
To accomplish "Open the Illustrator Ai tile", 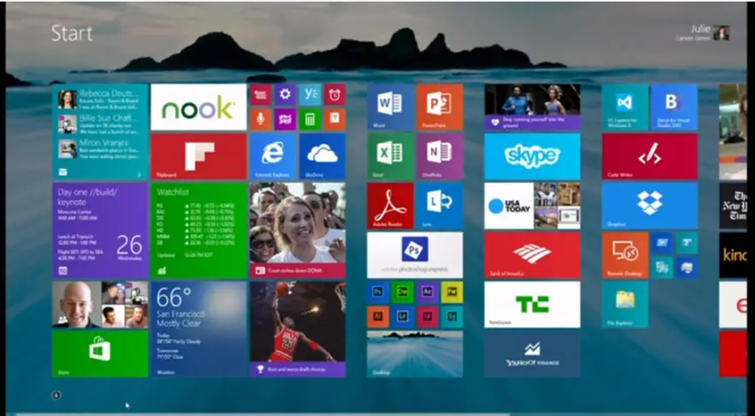I will tap(378, 317).
